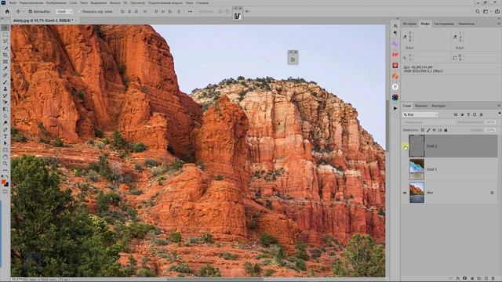Select the Eyedropper tool

[5, 68]
